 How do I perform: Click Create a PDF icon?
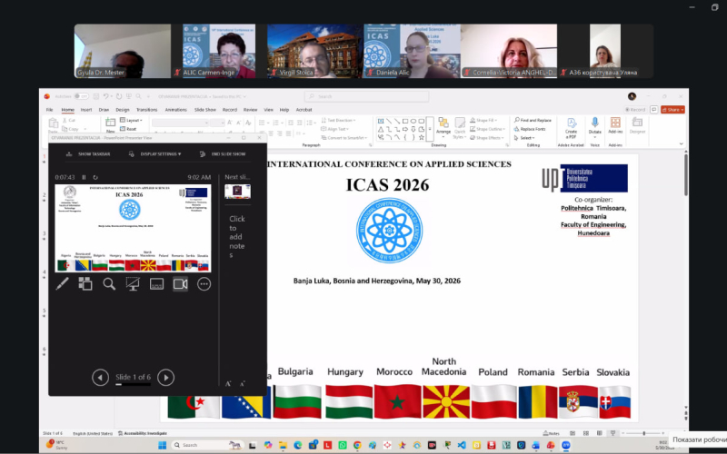(572, 127)
